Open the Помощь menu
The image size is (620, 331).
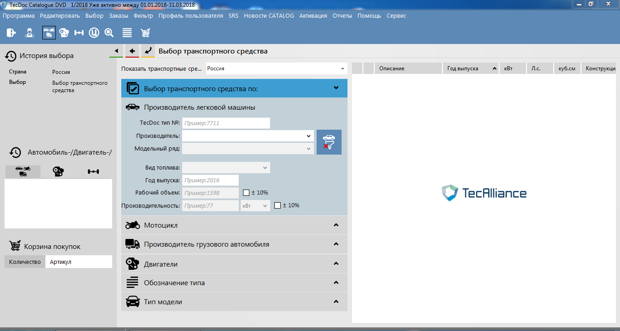pos(369,15)
